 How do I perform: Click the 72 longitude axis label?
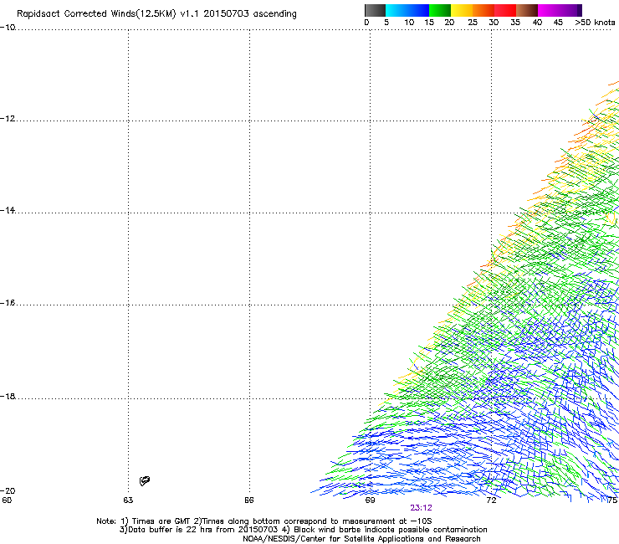491,500
